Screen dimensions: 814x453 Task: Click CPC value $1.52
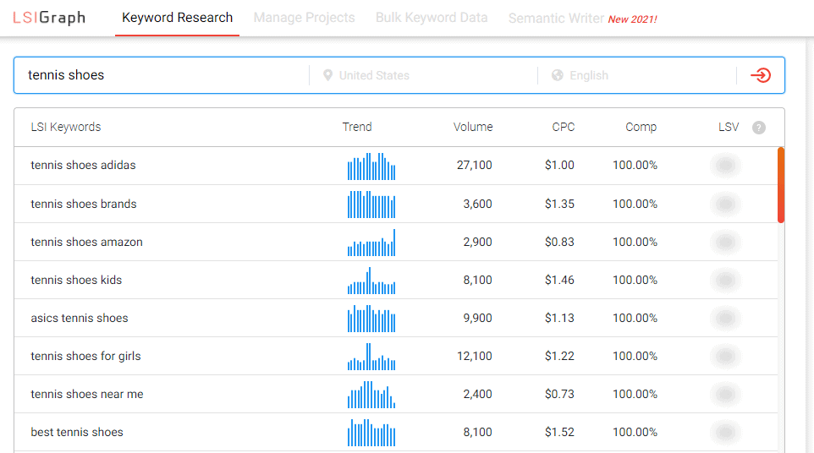(x=559, y=432)
